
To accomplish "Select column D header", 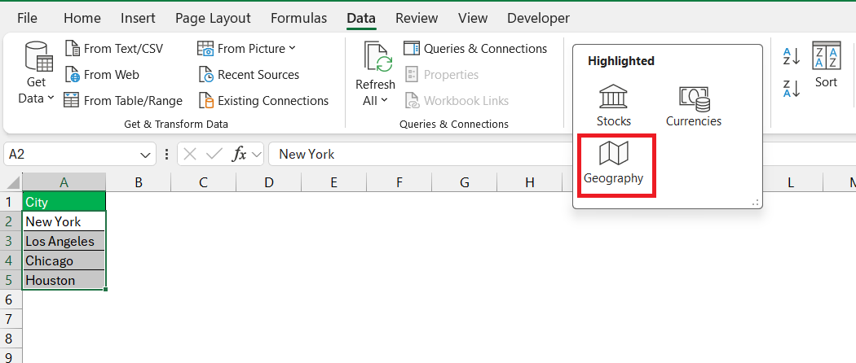I will (268, 182).
